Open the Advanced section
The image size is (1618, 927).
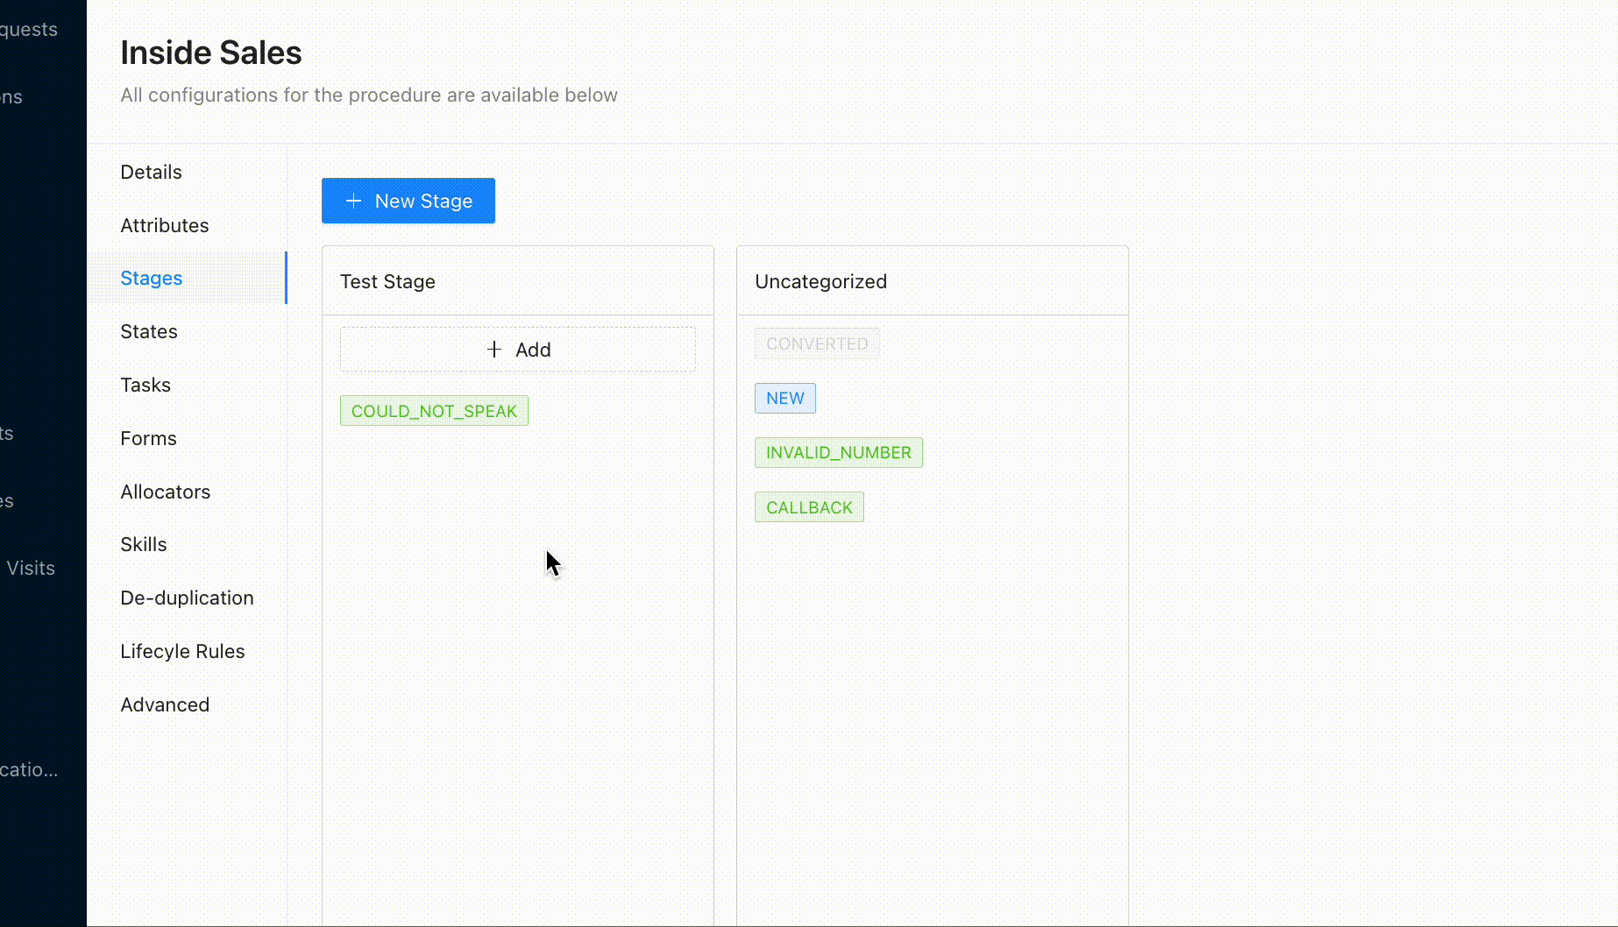[165, 704]
